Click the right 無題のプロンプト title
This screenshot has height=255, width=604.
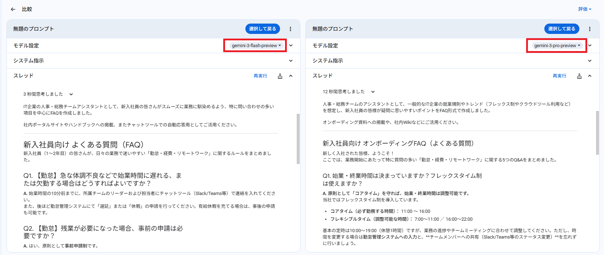pos(333,29)
